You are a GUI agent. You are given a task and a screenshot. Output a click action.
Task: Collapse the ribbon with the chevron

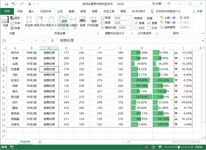pyautogui.click(x=203, y=34)
